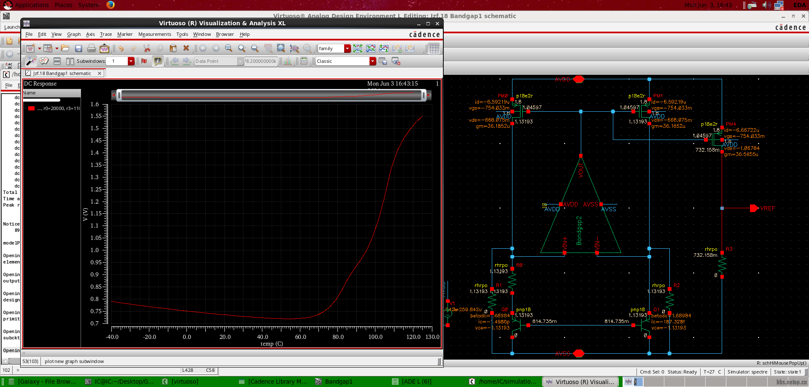Open the Measurements menu
The width and height of the screenshot is (809, 387).
(x=155, y=34)
